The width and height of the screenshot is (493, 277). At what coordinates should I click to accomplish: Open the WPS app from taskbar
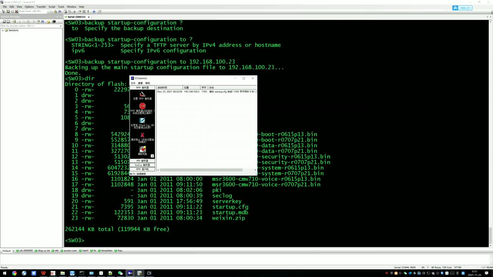click(x=43, y=273)
